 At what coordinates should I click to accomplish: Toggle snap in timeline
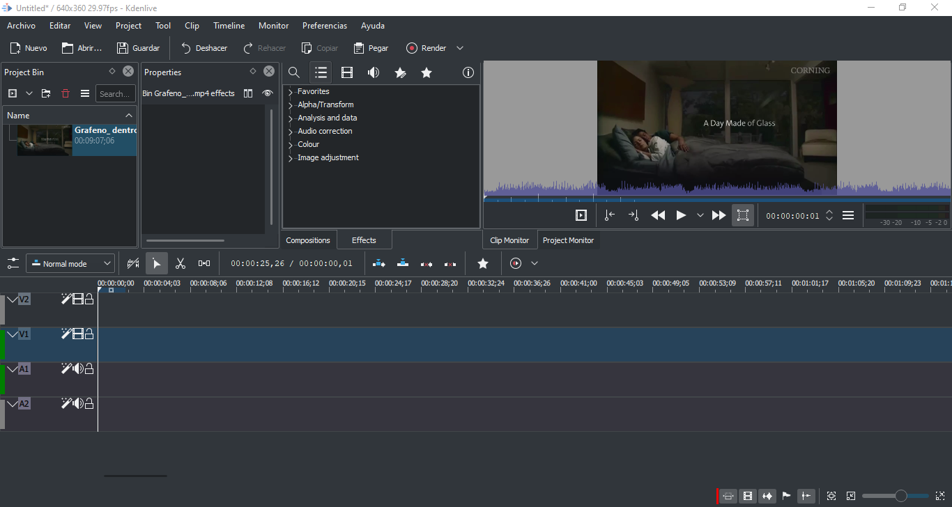coord(806,496)
